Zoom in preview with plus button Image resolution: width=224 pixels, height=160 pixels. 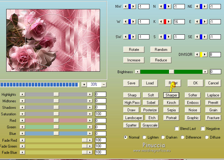coord(84,85)
